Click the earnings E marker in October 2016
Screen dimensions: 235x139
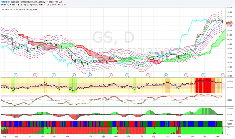[x=186, y=75]
